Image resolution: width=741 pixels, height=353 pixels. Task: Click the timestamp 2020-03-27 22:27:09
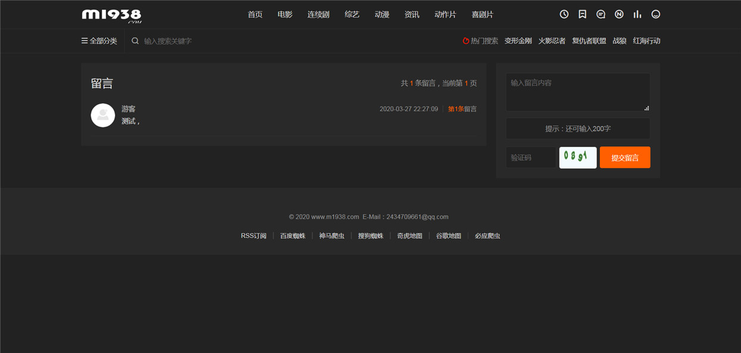click(x=409, y=109)
